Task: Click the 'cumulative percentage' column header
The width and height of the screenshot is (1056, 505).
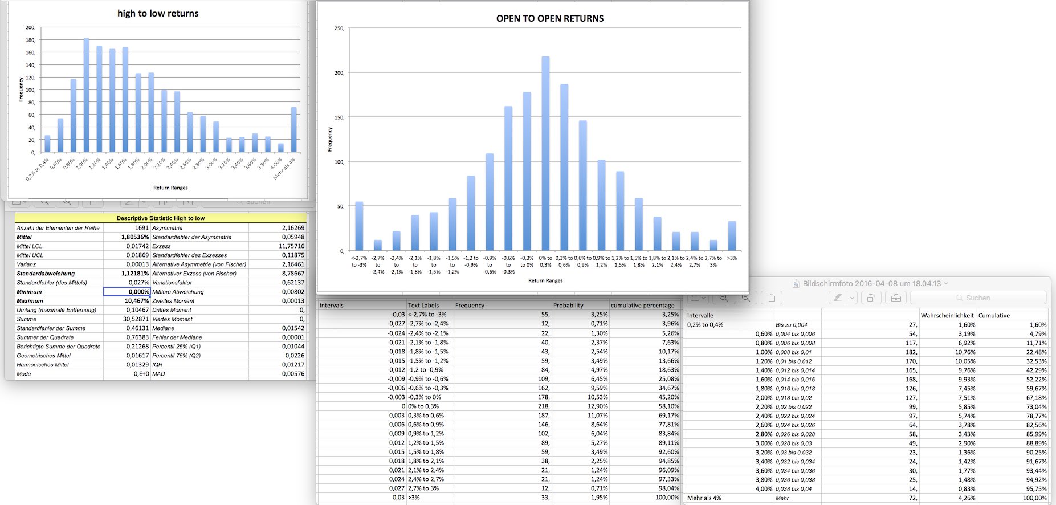Action: click(642, 306)
